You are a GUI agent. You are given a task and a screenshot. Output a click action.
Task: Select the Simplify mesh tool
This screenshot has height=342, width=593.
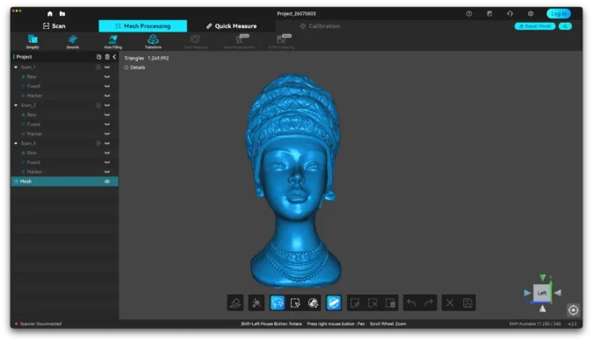pos(33,41)
